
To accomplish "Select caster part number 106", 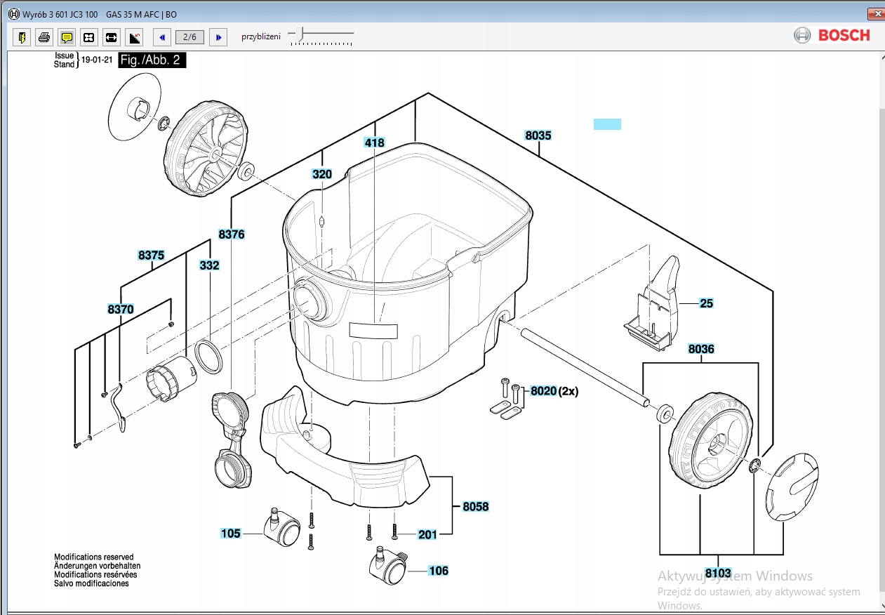I will coord(439,571).
